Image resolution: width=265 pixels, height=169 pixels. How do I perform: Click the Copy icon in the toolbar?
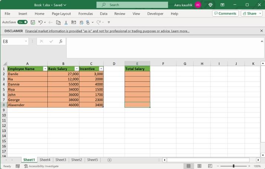(58, 22)
